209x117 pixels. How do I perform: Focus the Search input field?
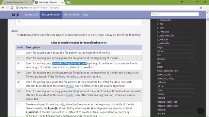[175, 14]
